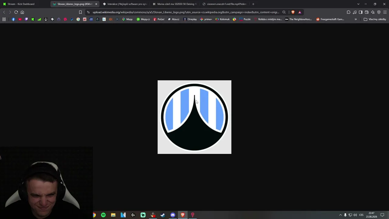Open the browser main hamburger menu

coord(385,12)
